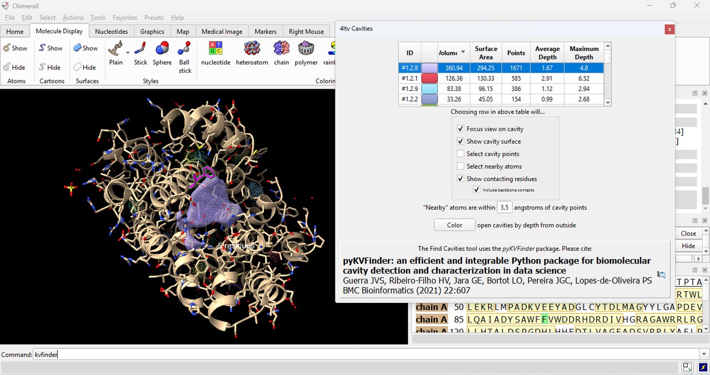Expand the command history dropdown
The height and width of the screenshot is (375, 710).
[703, 354]
